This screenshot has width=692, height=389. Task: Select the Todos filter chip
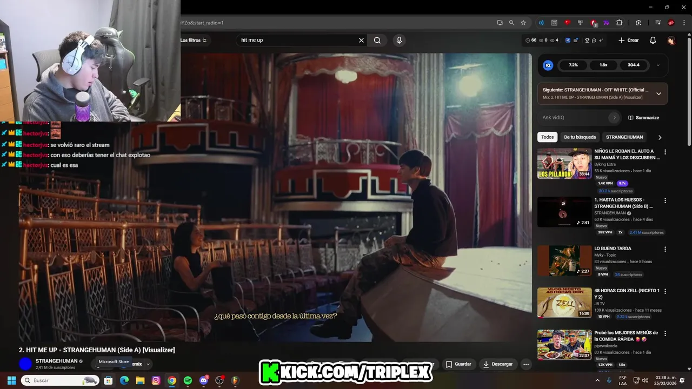(x=548, y=137)
